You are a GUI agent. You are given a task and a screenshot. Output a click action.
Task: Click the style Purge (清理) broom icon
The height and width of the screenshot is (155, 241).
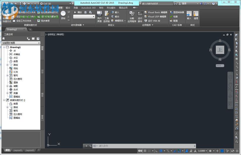point(196,15)
